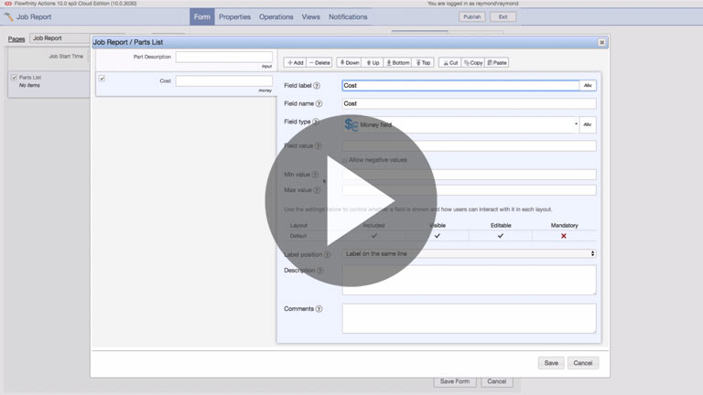This screenshot has height=395, width=703.
Task: Toggle the Parts List checkbox
Action: (14, 78)
